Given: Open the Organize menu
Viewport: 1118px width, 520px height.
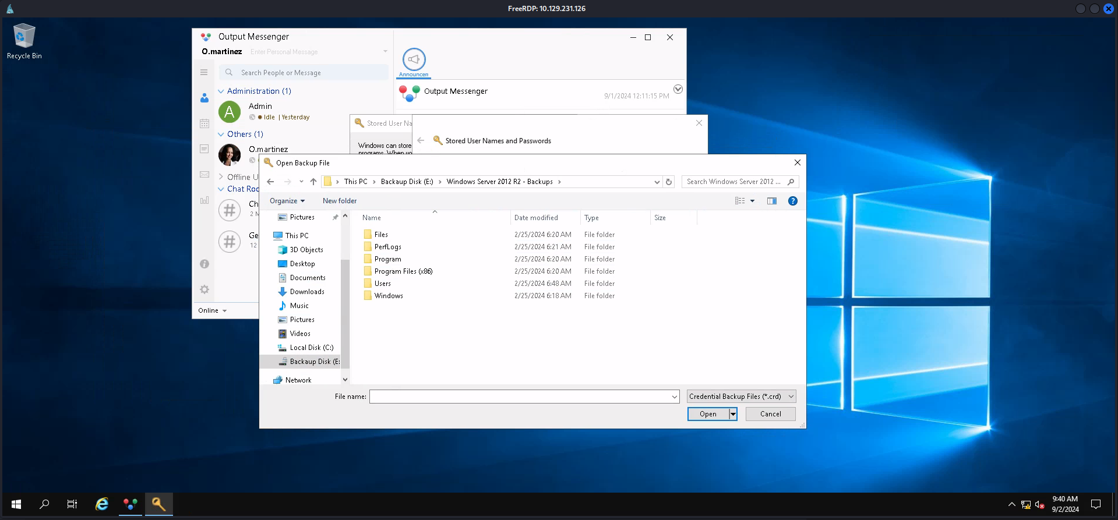Looking at the screenshot, I should click(x=287, y=201).
